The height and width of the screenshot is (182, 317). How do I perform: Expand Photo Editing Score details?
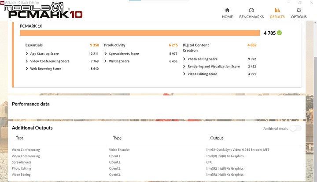[x=184, y=59]
